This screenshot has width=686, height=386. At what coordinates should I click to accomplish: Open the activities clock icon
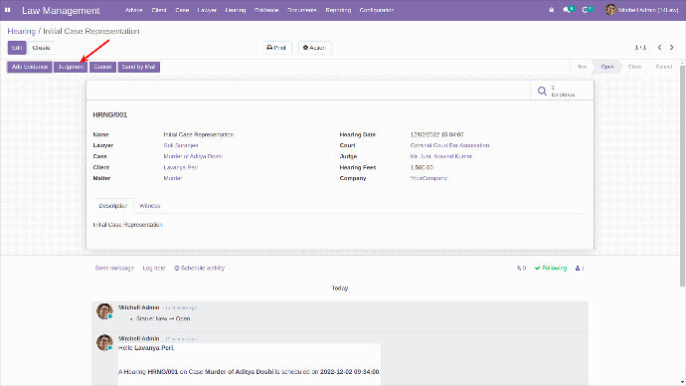pyautogui.click(x=588, y=10)
